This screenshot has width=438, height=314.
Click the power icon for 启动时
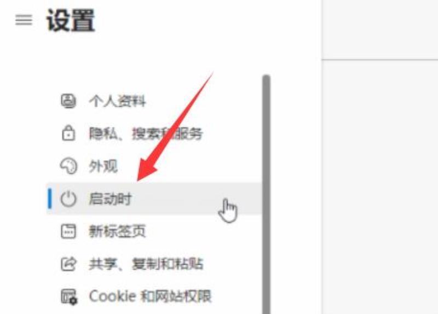pos(68,199)
